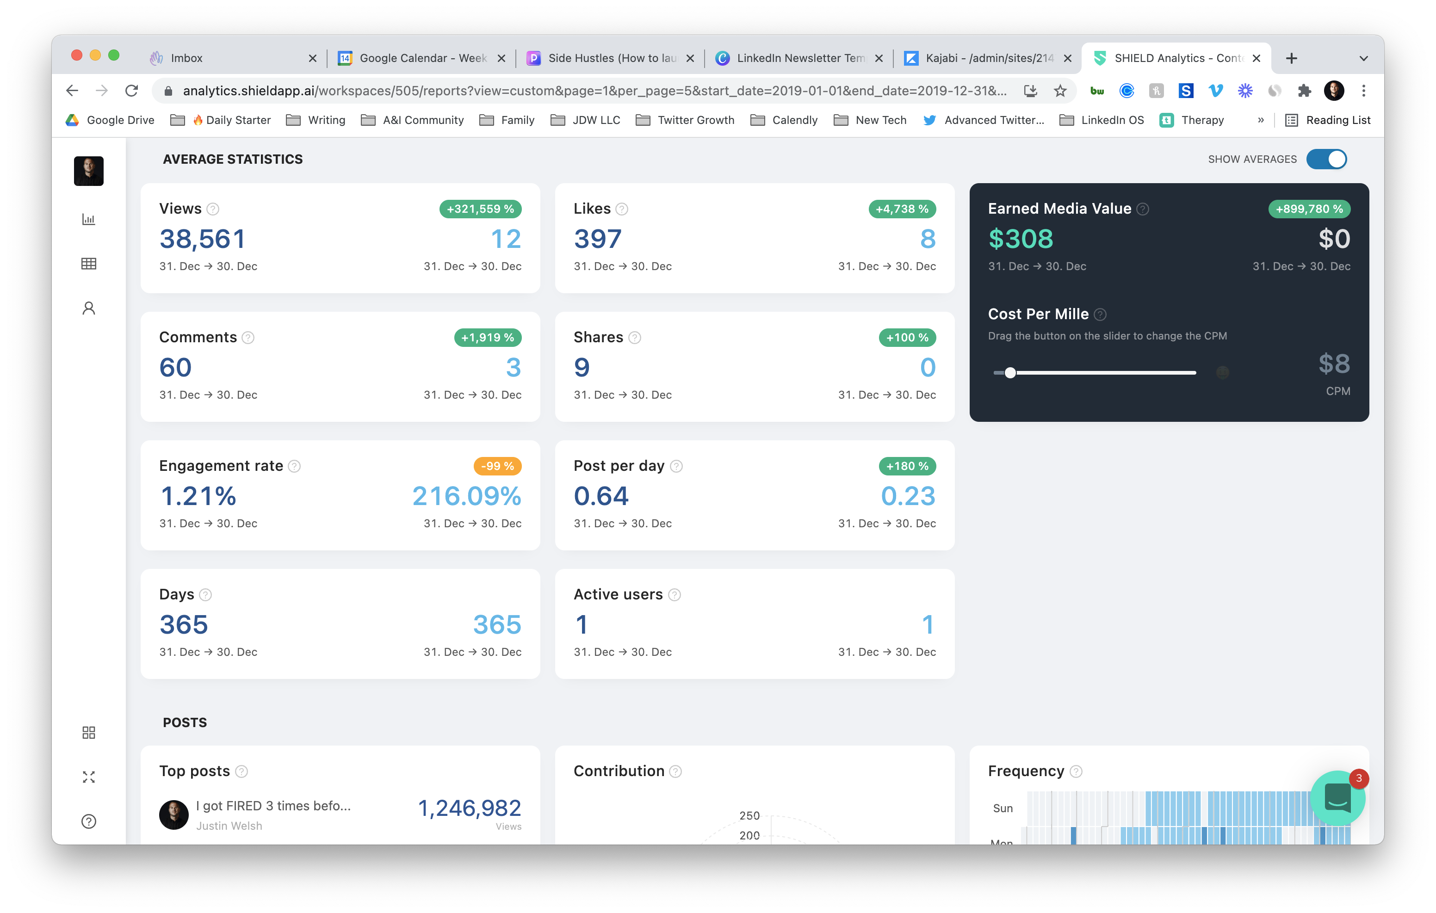Click the Earned Media Value info icon
1436x913 pixels.
1143,210
